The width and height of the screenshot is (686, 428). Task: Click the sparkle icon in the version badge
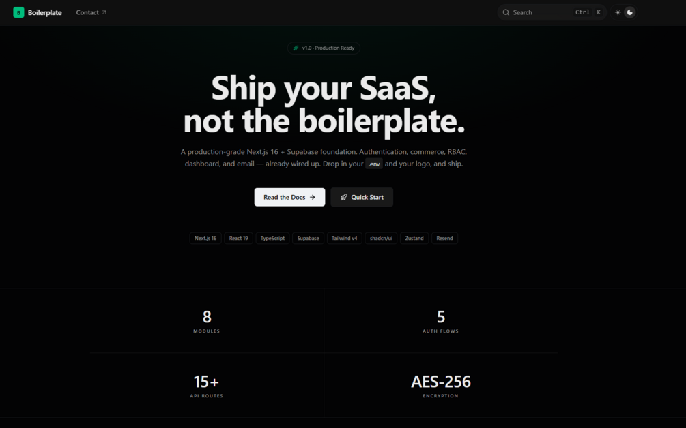coord(296,48)
